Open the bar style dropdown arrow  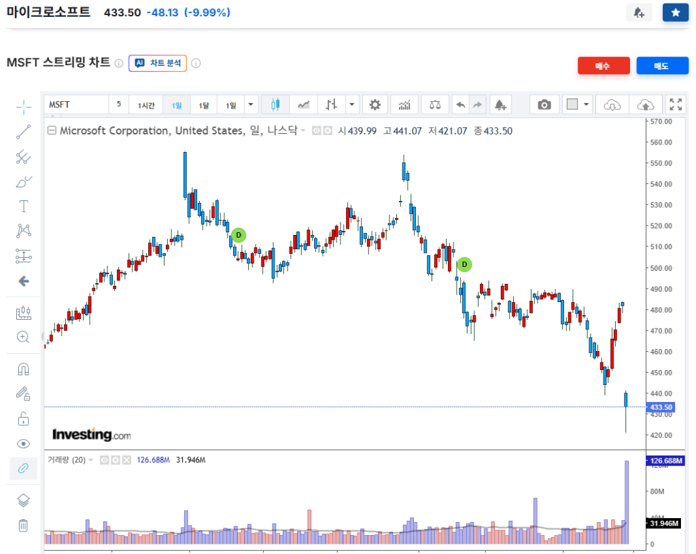point(351,105)
